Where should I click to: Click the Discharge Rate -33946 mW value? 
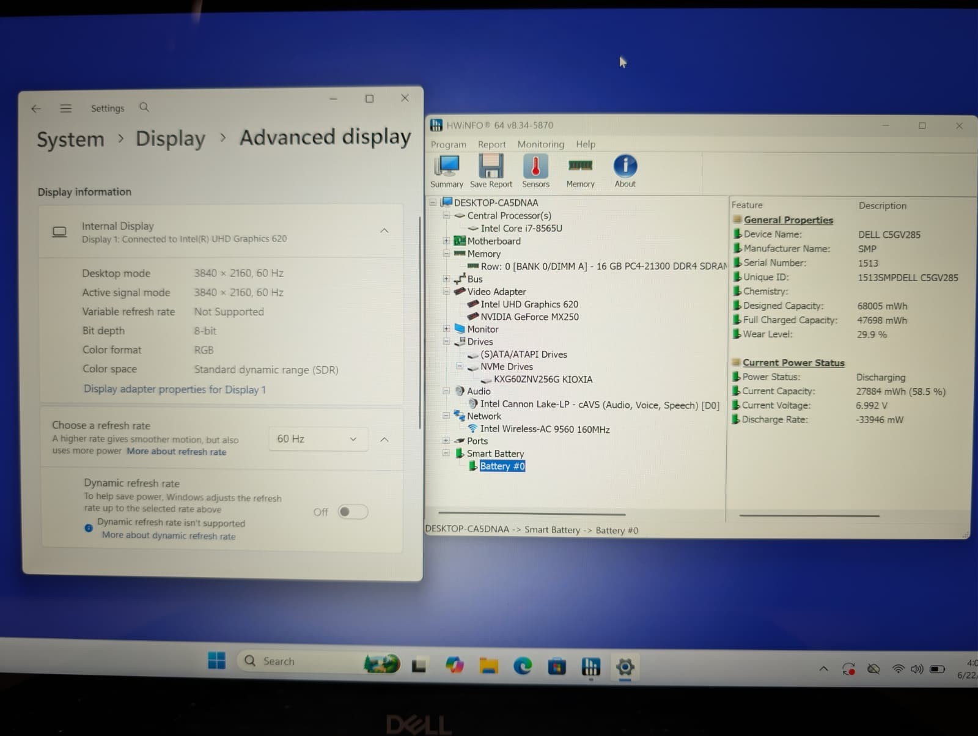880,419
